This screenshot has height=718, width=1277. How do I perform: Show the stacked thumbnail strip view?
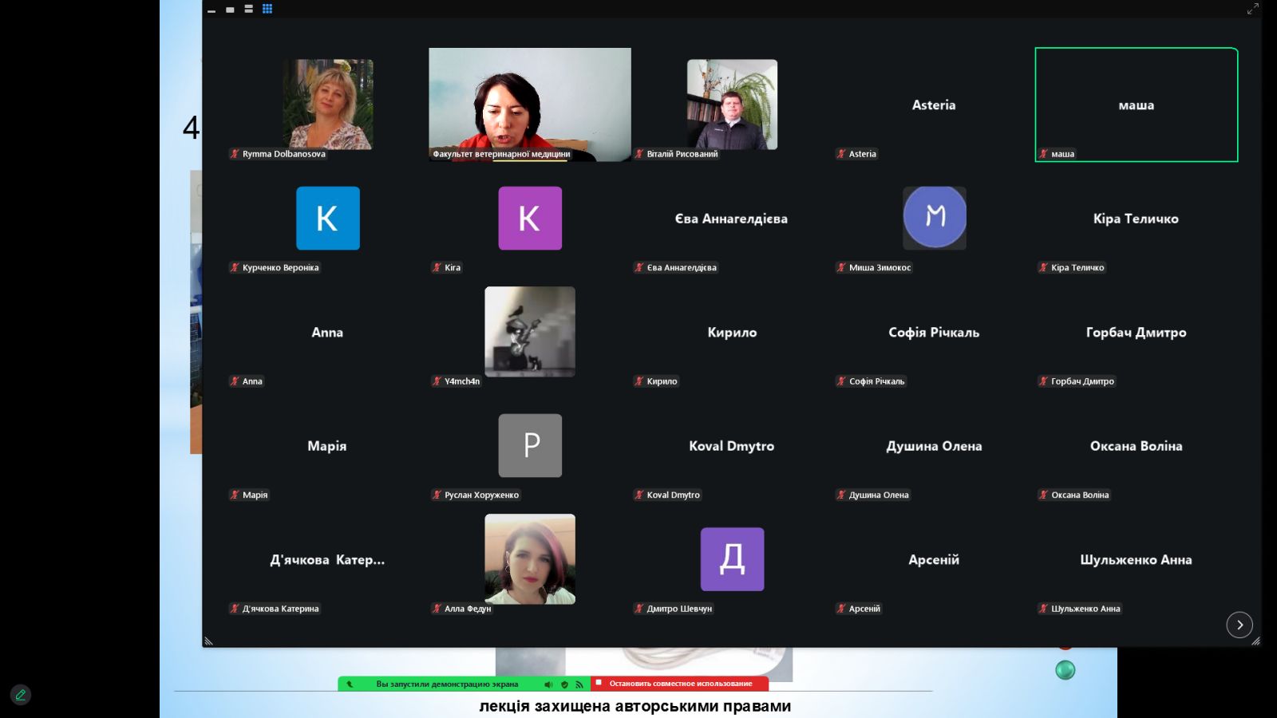click(x=248, y=10)
